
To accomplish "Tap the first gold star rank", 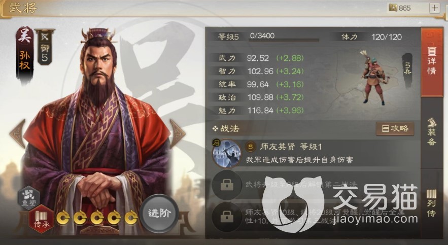I will tap(63, 218).
